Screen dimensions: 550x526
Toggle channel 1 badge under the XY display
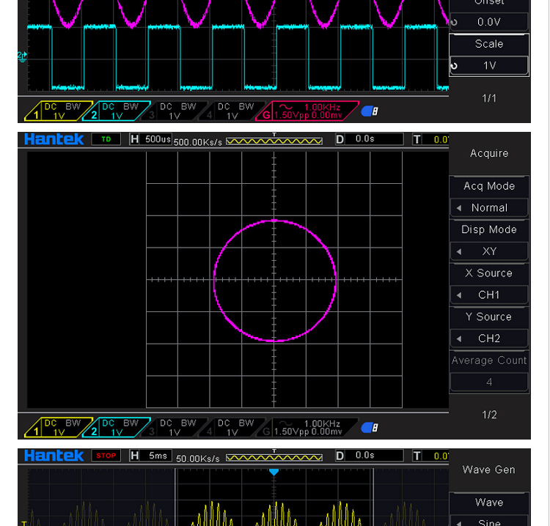point(57,428)
